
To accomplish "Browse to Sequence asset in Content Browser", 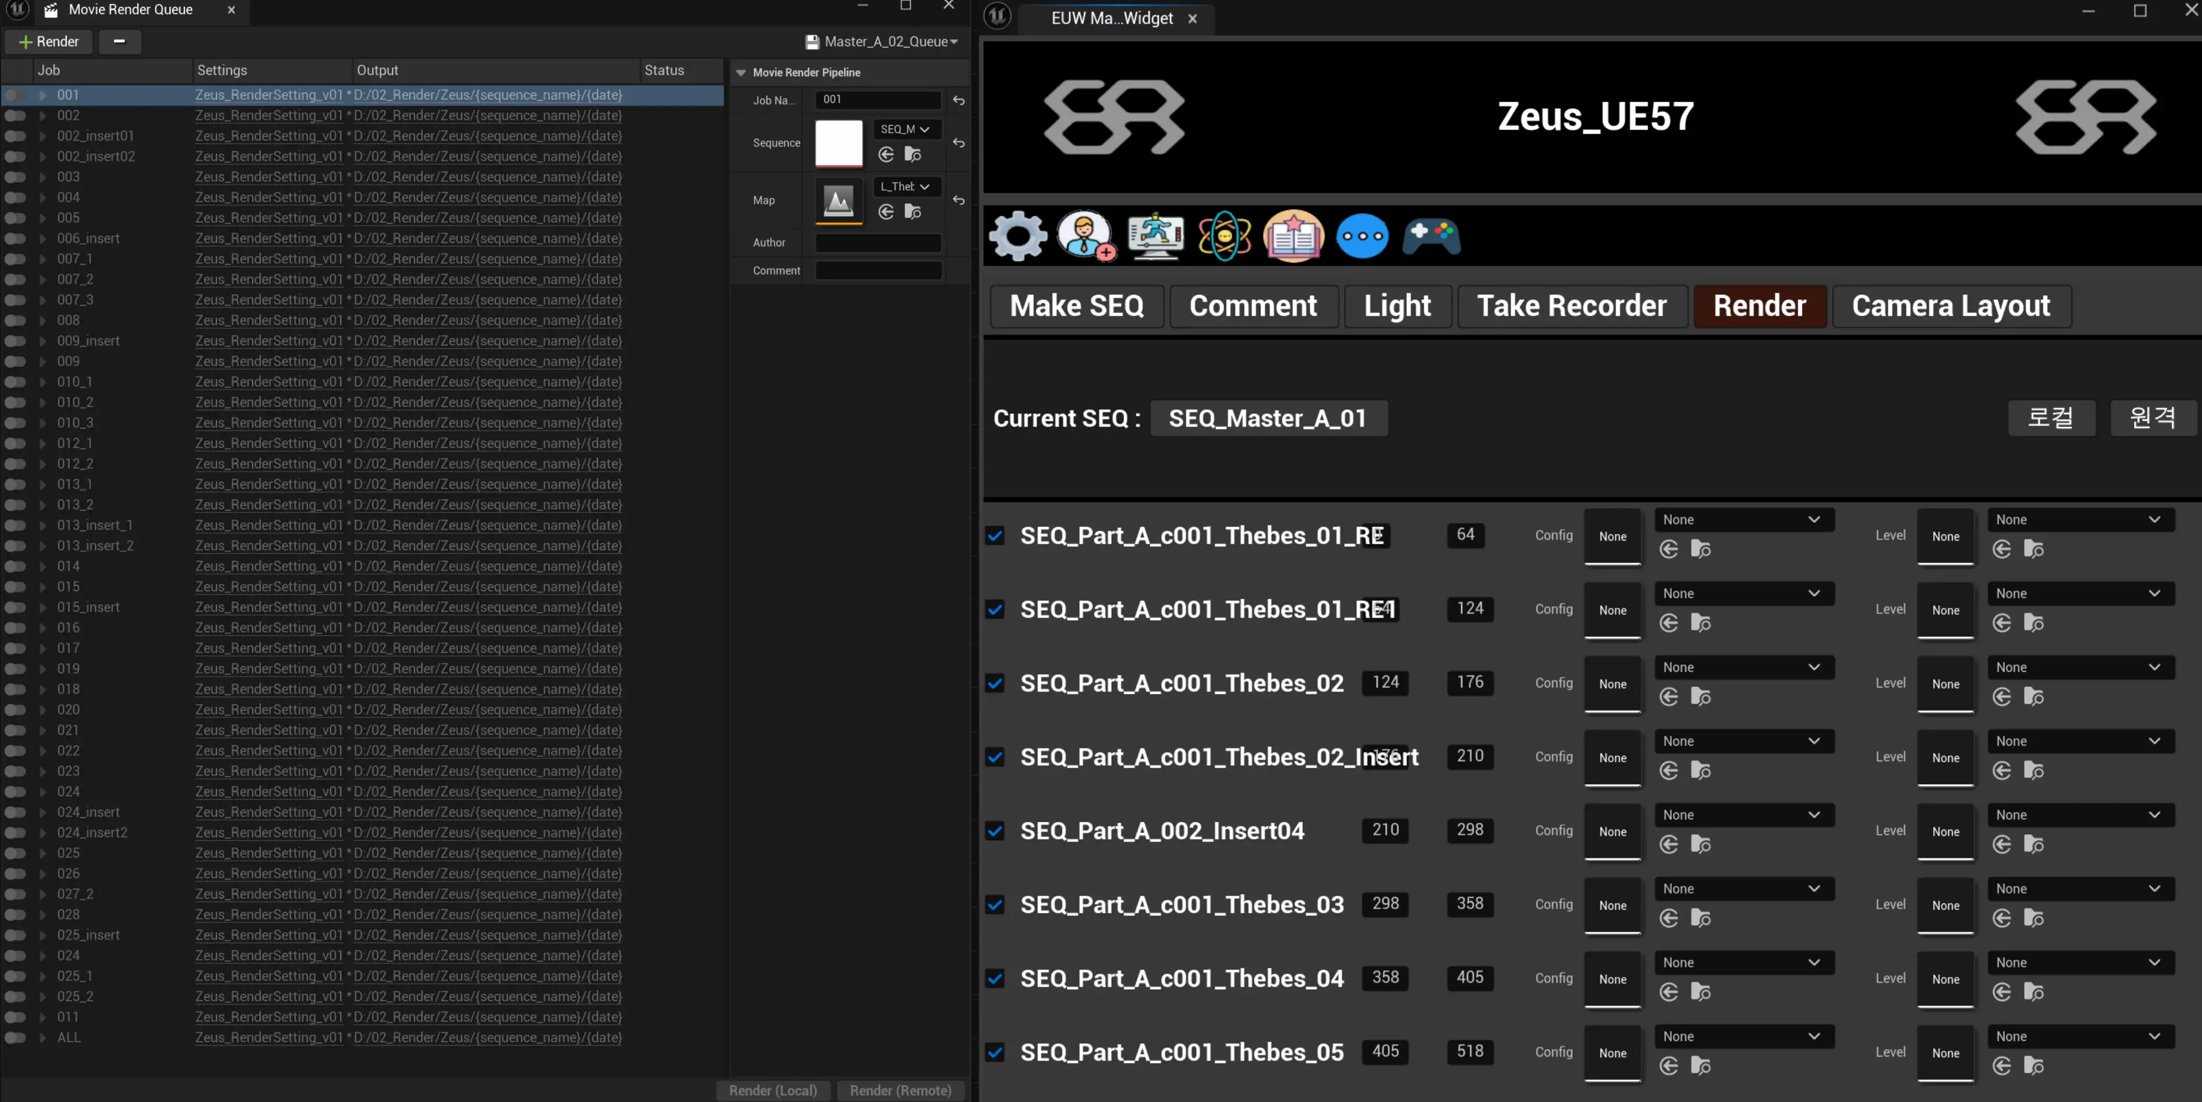I will coord(913,154).
